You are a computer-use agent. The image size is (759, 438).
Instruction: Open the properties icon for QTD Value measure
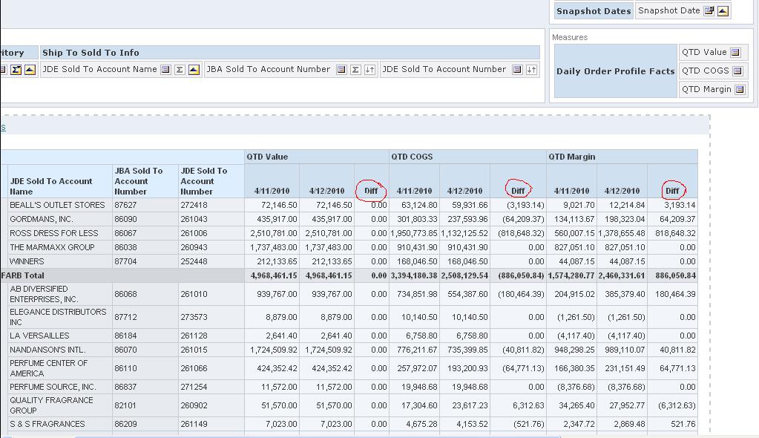[735, 52]
